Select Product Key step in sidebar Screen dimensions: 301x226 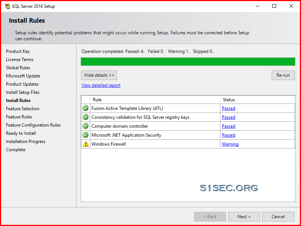point(18,51)
